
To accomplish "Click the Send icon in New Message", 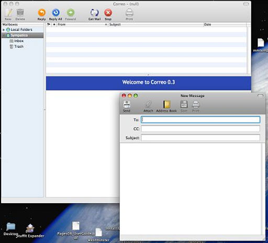I will [127, 105].
